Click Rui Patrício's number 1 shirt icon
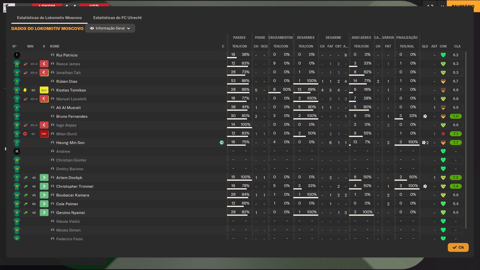The image size is (480, 270). click(x=17, y=55)
